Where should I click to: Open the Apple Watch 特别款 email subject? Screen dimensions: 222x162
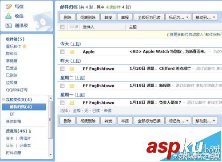pos(168,52)
